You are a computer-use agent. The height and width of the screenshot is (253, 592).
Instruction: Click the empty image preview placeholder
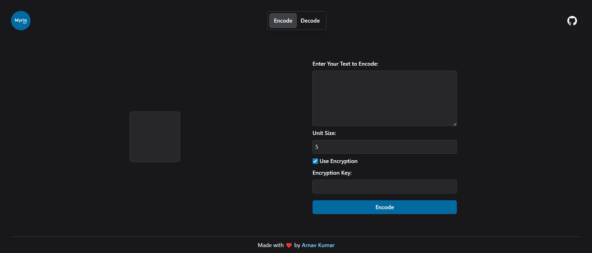click(155, 137)
